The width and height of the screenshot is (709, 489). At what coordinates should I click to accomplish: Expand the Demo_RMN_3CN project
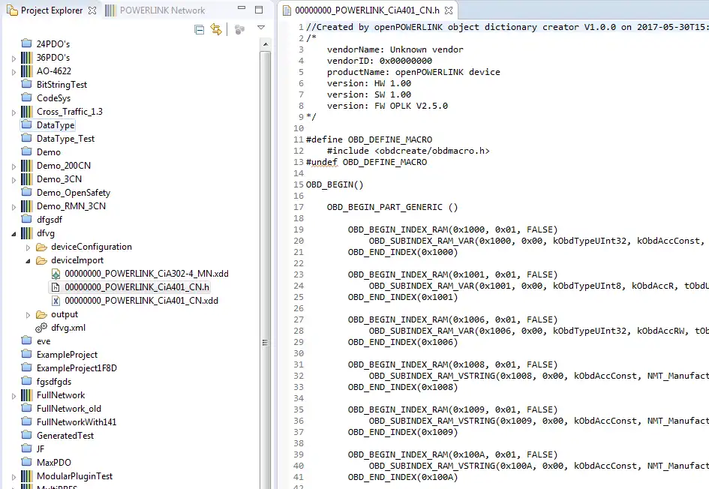click(14, 207)
